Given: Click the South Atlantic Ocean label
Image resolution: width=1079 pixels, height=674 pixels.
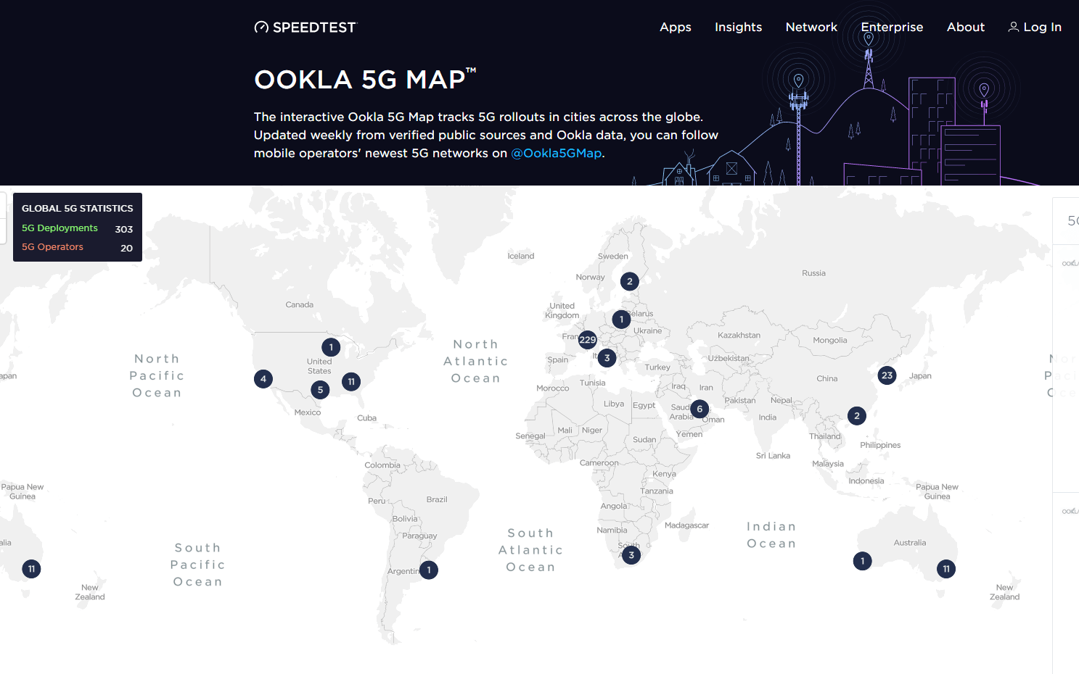Looking at the screenshot, I should [531, 550].
